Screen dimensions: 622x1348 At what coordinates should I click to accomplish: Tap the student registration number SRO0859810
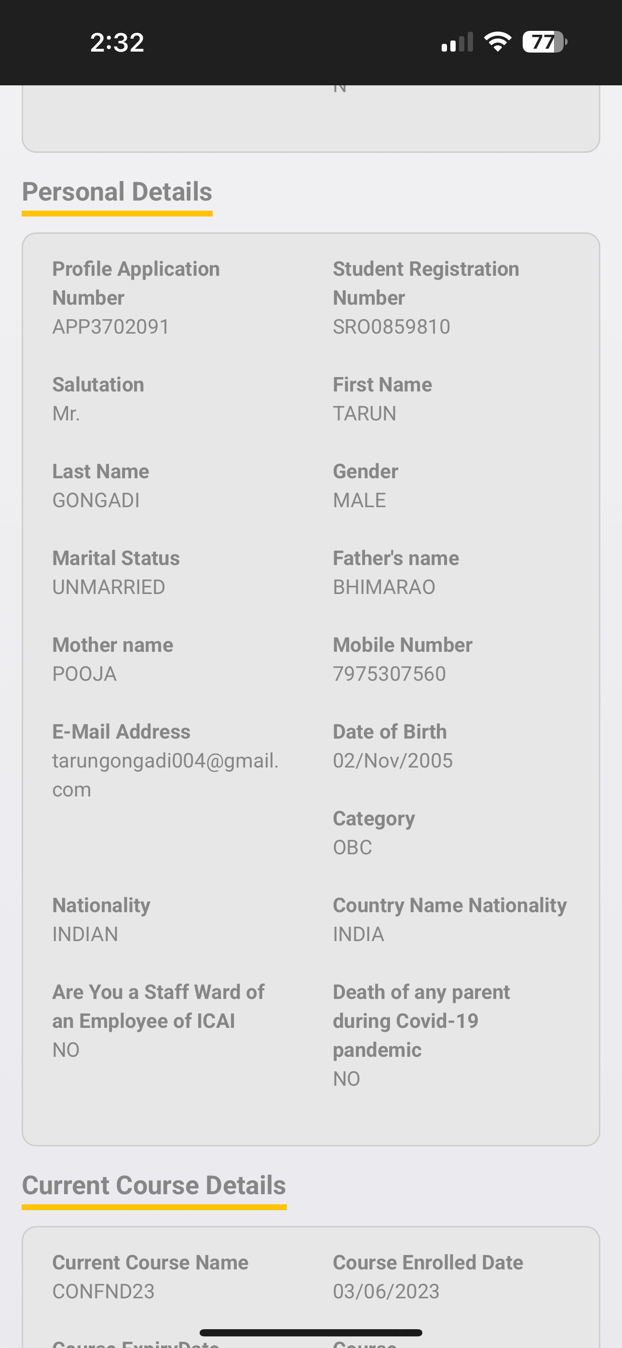coord(392,326)
